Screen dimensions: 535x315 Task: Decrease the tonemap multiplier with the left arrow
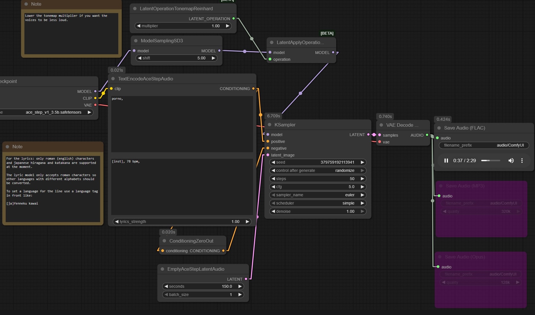139,26
